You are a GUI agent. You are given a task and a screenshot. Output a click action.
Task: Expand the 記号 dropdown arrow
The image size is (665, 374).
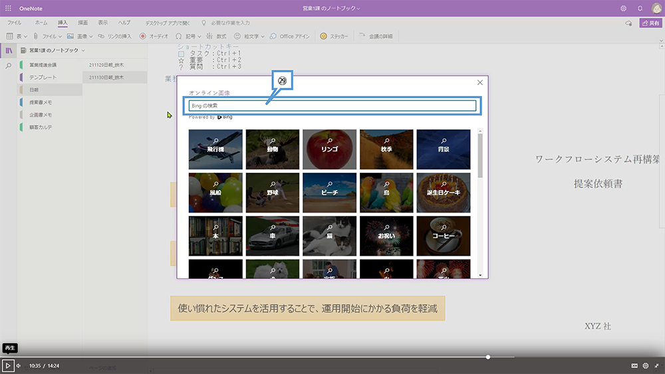199,37
